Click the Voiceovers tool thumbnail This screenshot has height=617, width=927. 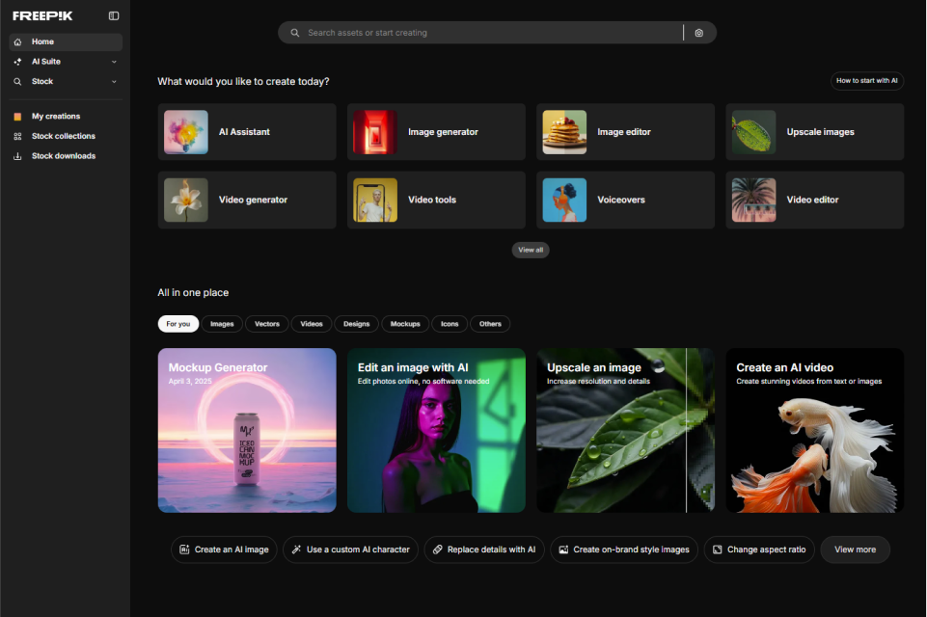pyautogui.click(x=564, y=200)
